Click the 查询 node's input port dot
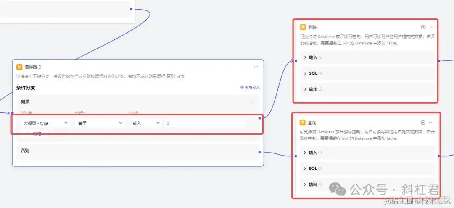This screenshot has width=454, height=208. tap(296, 156)
